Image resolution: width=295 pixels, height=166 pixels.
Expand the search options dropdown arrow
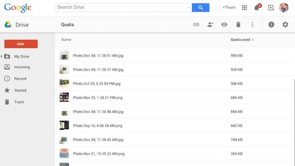coord(189,7)
